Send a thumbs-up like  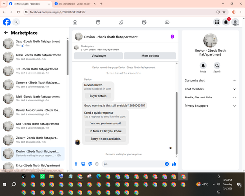tap(174, 164)
